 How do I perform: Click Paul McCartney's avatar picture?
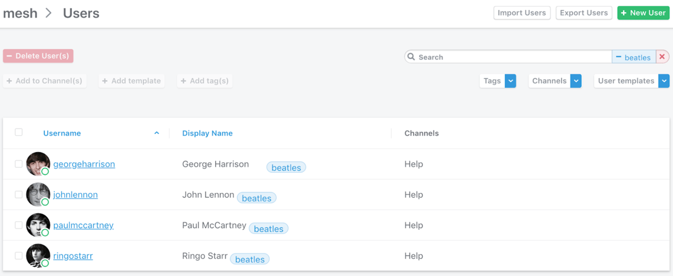[x=38, y=225]
